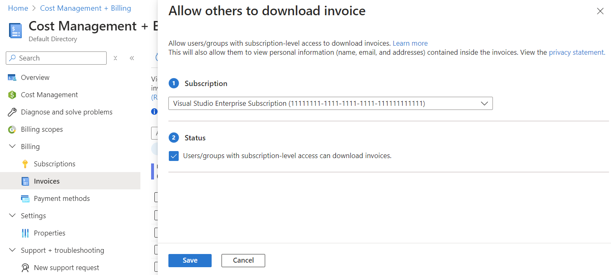Clear the sidebar search with X icon
Screen dimensions: 611x275
point(115,58)
